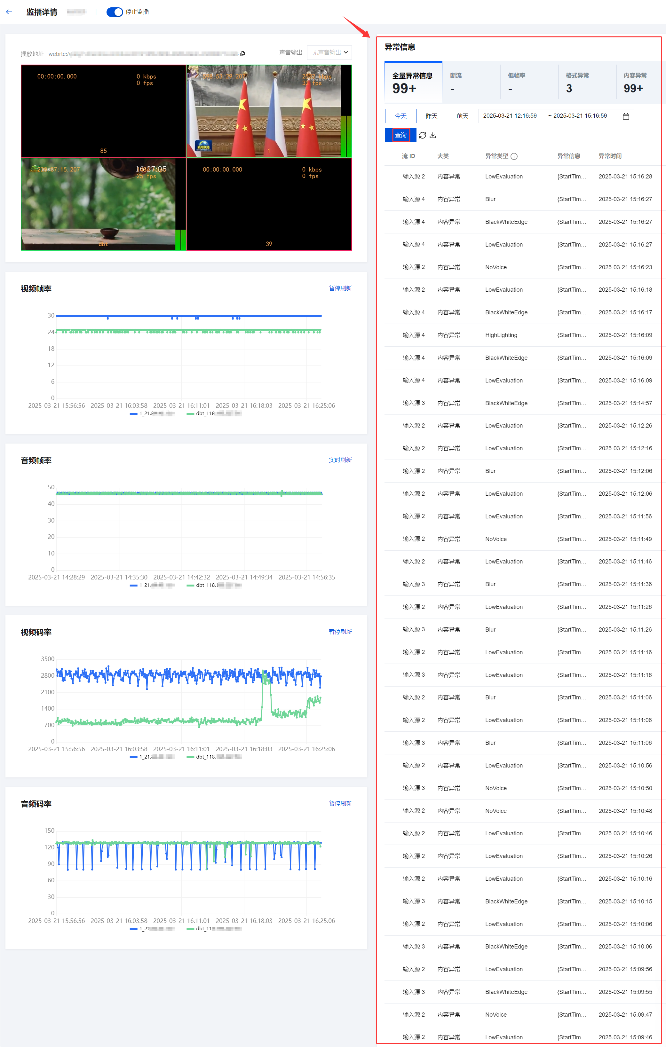
Task: Click BlackWhiteEdge in the 15:10:15 row
Action: point(506,901)
